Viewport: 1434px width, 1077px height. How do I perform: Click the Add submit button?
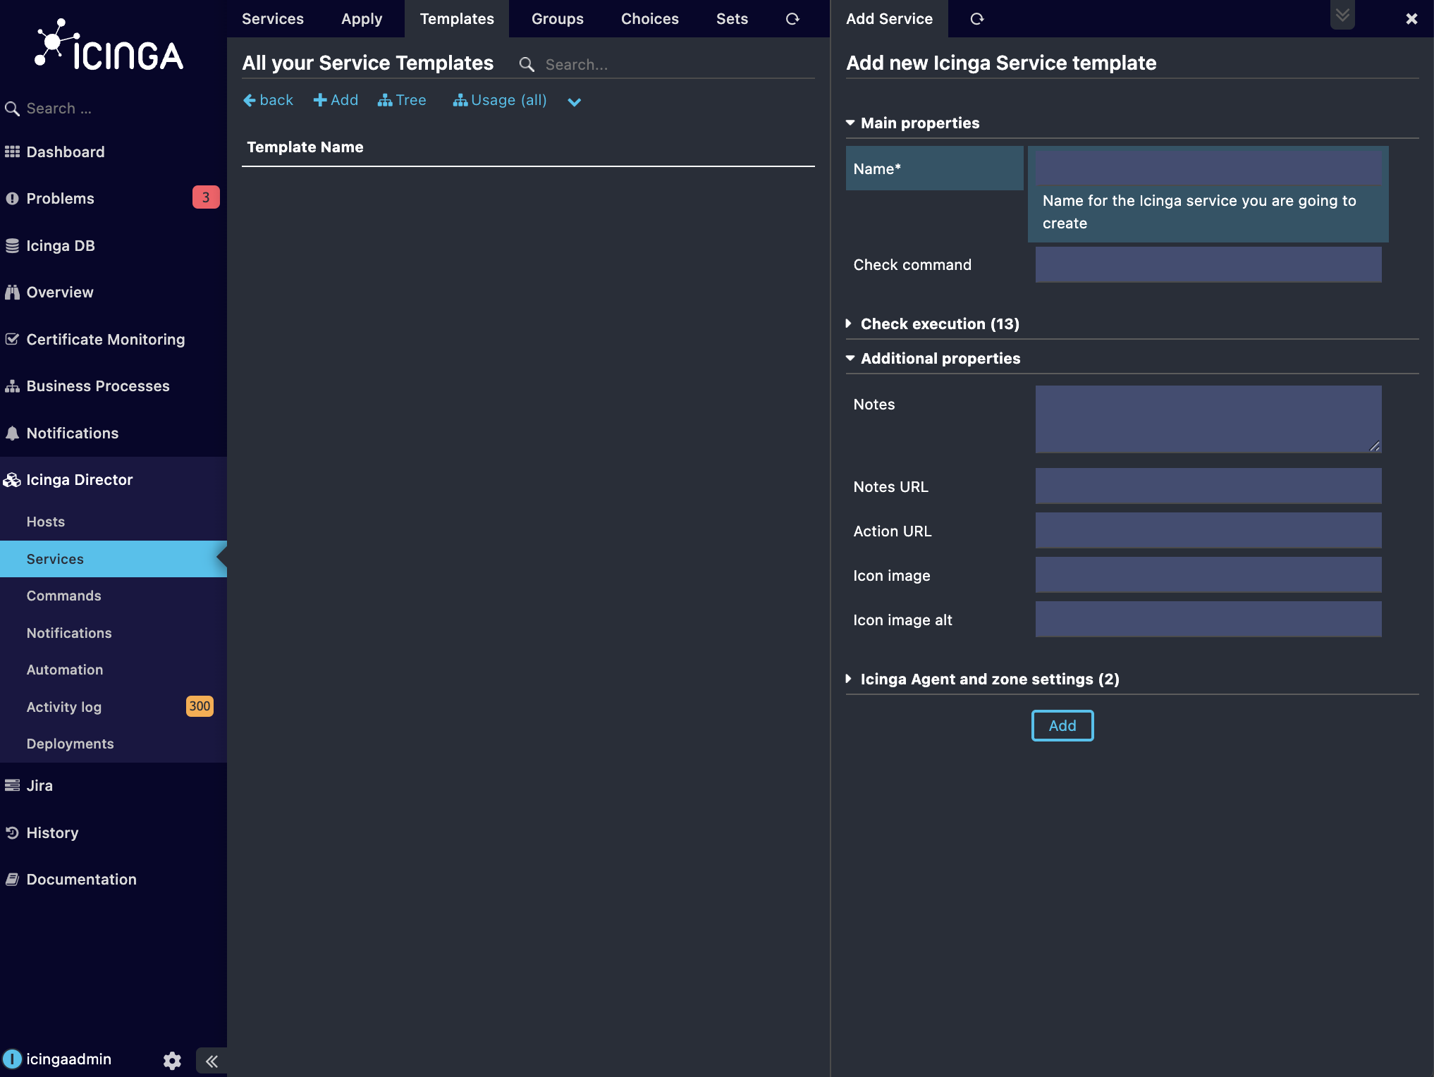click(x=1062, y=725)
